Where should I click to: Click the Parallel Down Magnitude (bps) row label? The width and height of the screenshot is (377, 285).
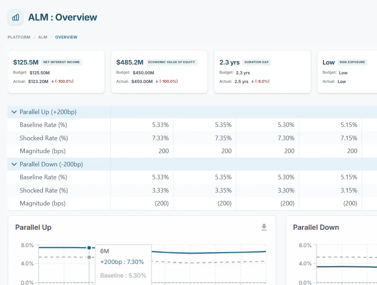pos(43,203)
